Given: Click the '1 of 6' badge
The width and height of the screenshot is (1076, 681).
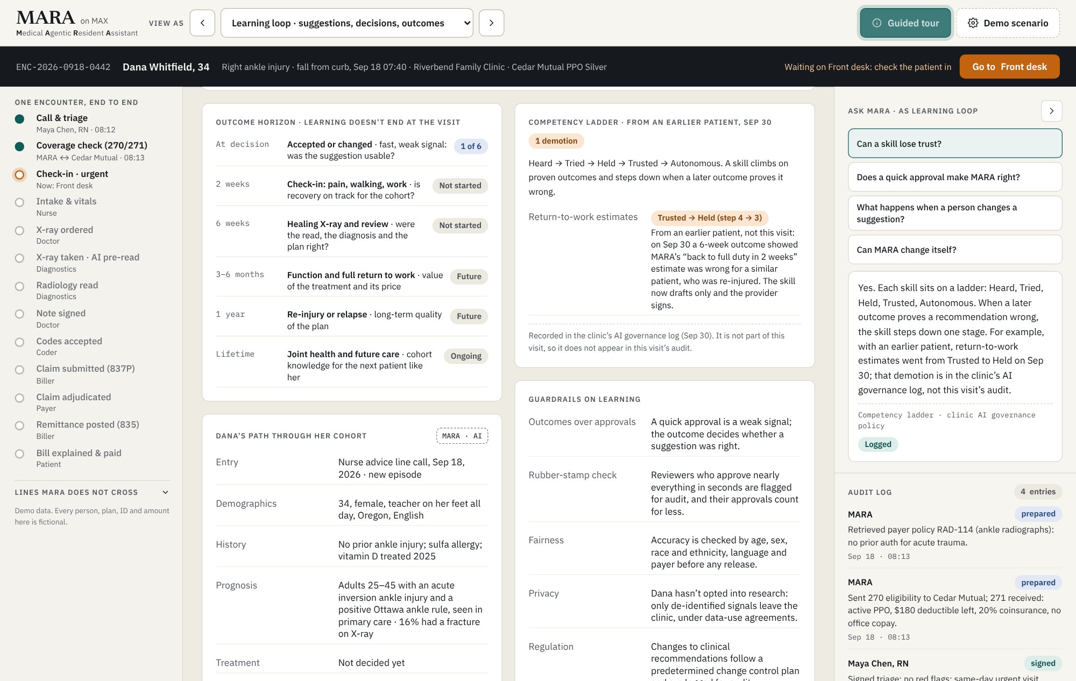Looking at the screenshot, I should 471,146.
